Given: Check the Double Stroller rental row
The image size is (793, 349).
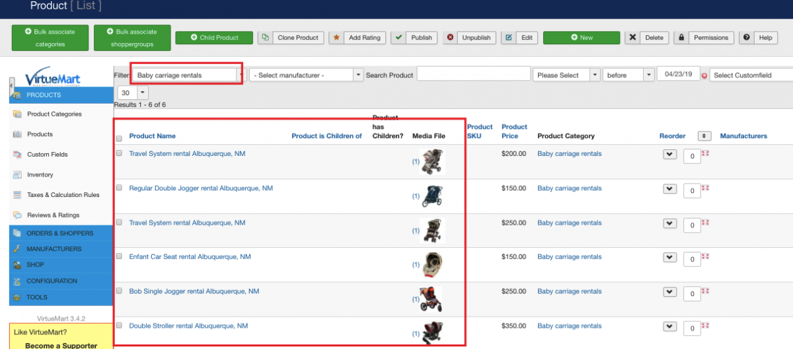Looking at the screenshot, I should tap(120, 325).
